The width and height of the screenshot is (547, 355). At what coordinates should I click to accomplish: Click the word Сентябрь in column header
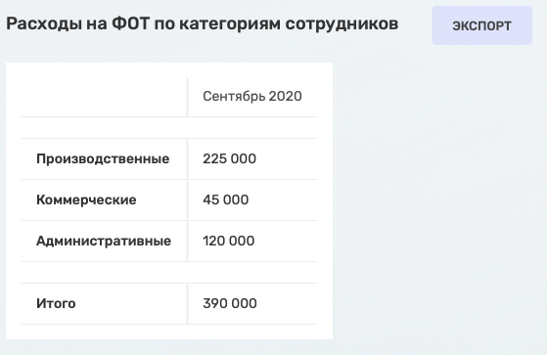point(234,96)
